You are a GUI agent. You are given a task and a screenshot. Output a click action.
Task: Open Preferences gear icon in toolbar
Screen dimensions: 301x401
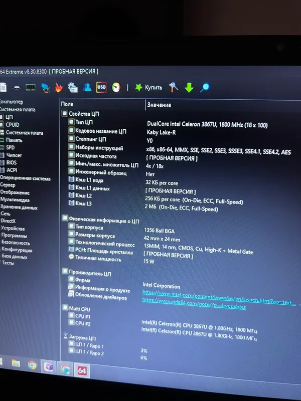tap(73, 87)
